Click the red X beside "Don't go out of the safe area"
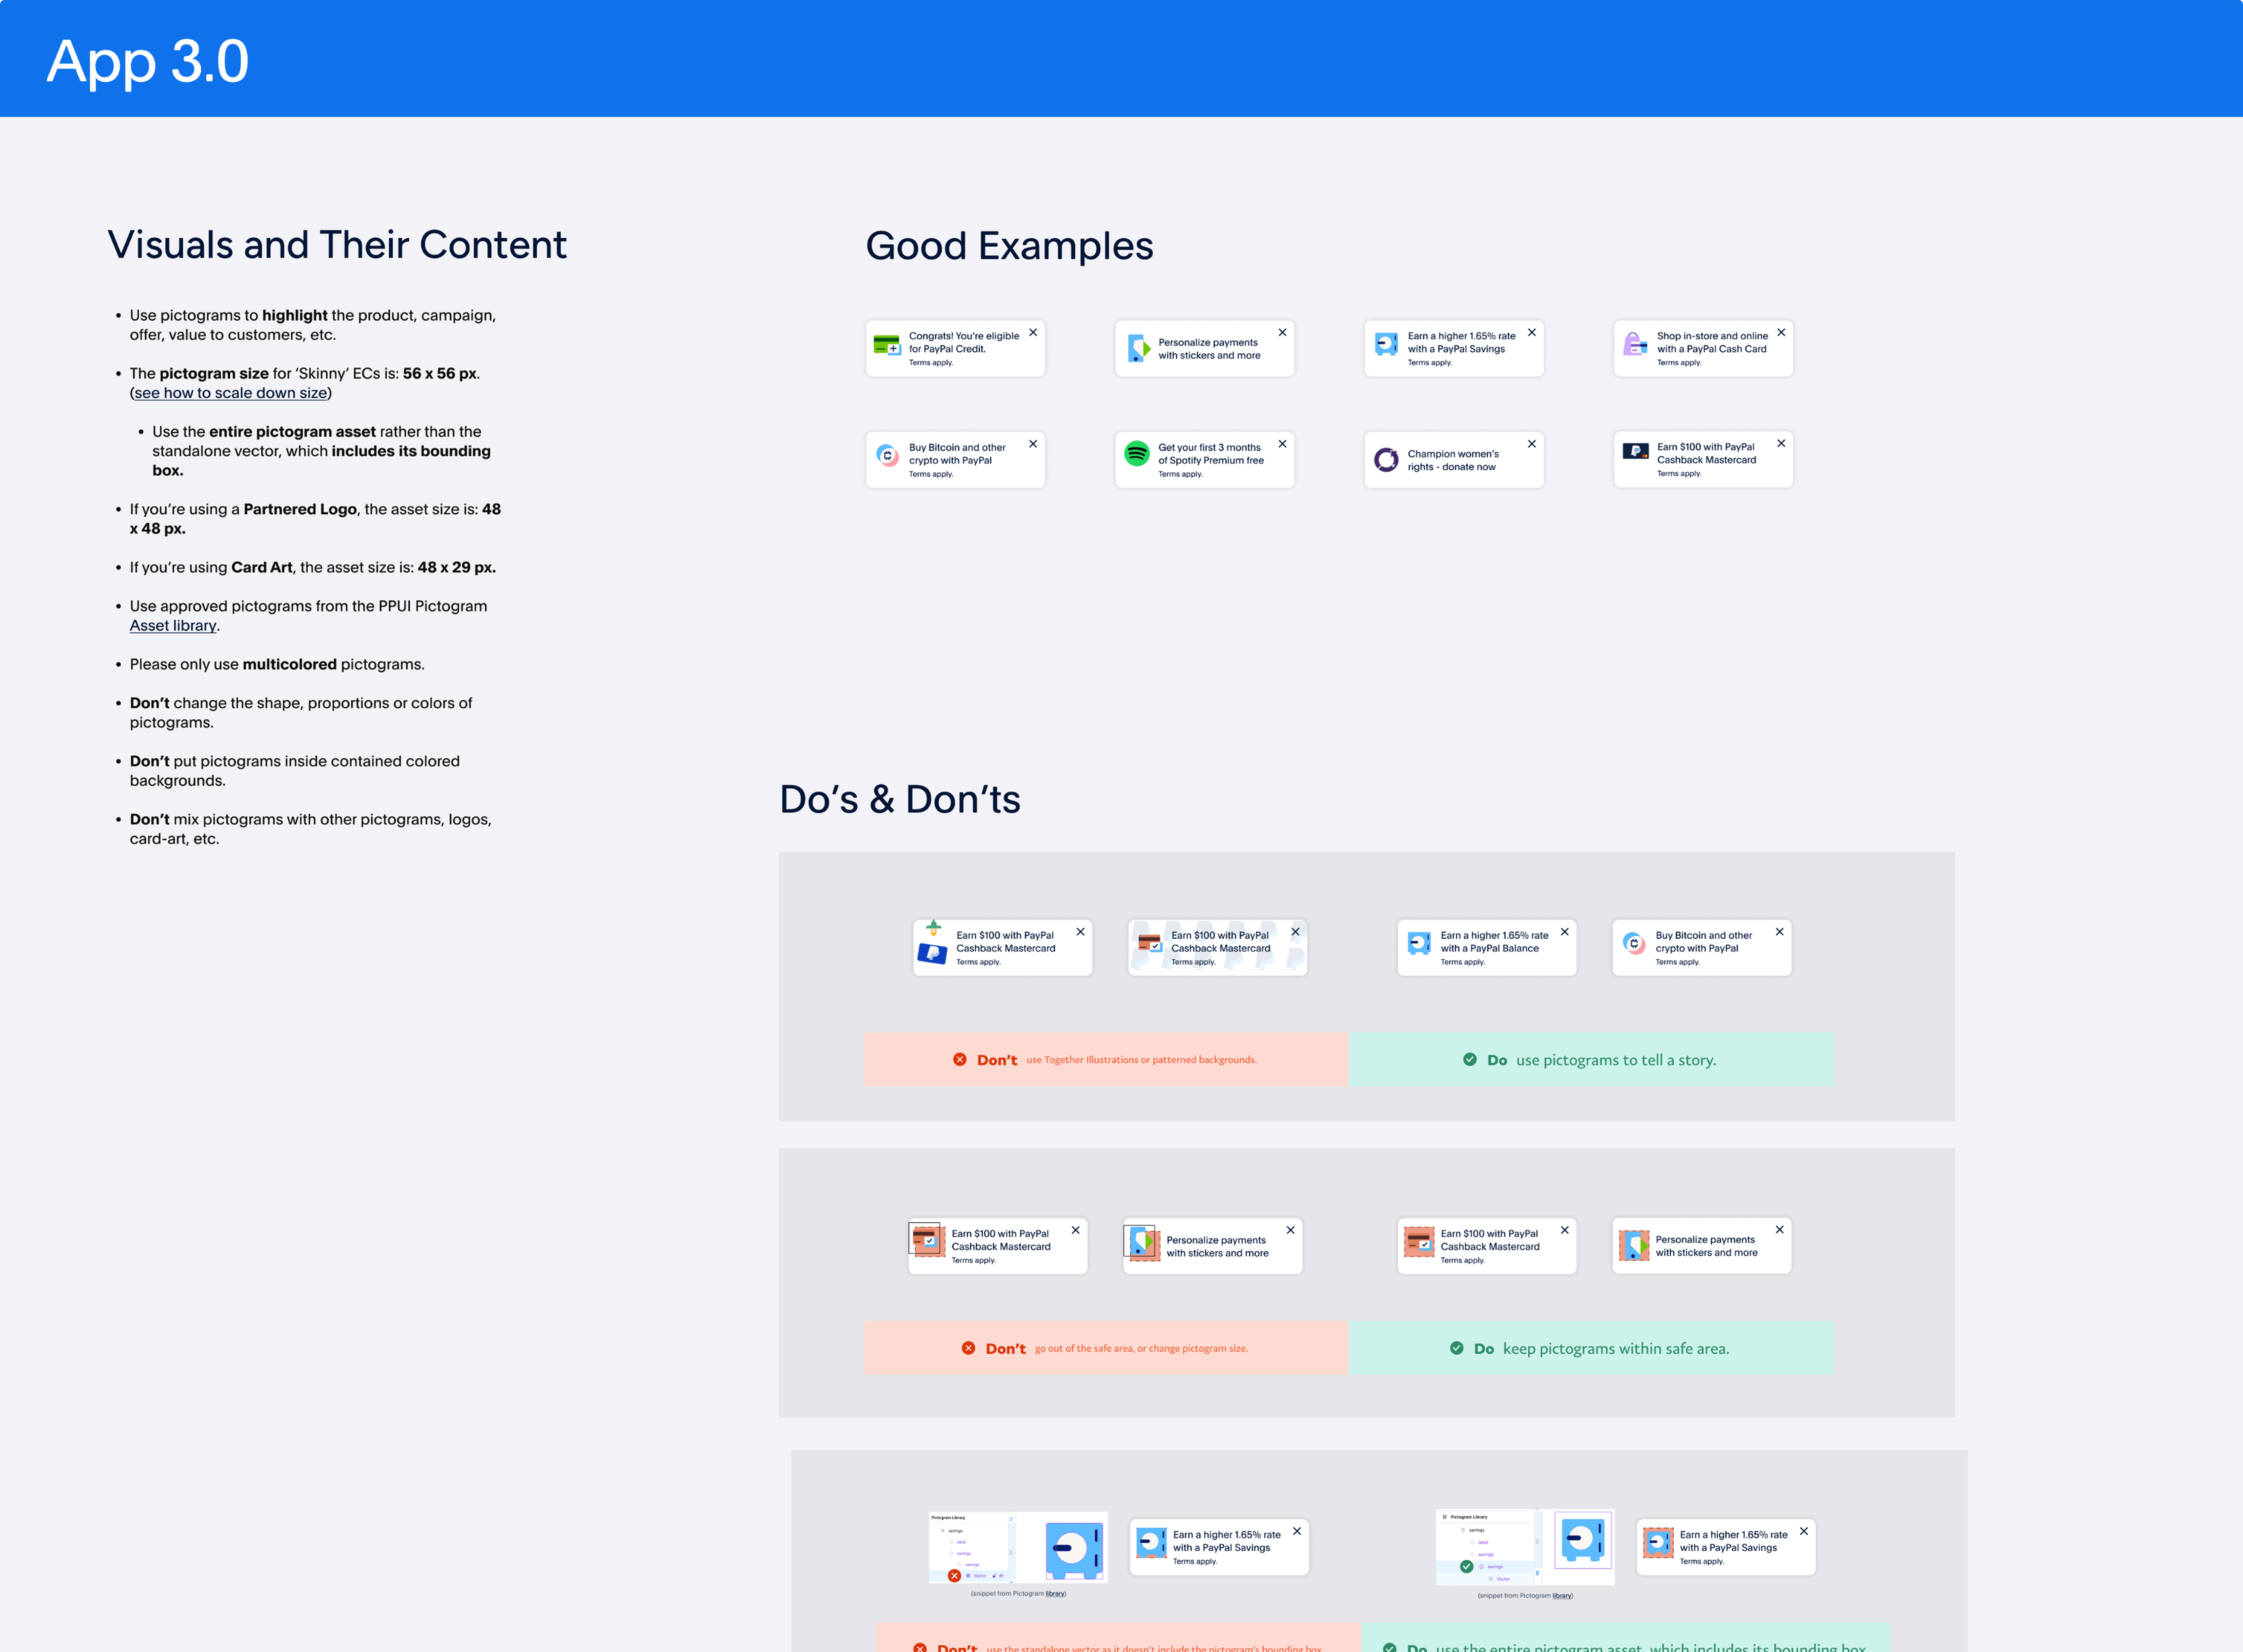The height and width of the screenshot is (1652, 2243). (x=968, y=1348)
